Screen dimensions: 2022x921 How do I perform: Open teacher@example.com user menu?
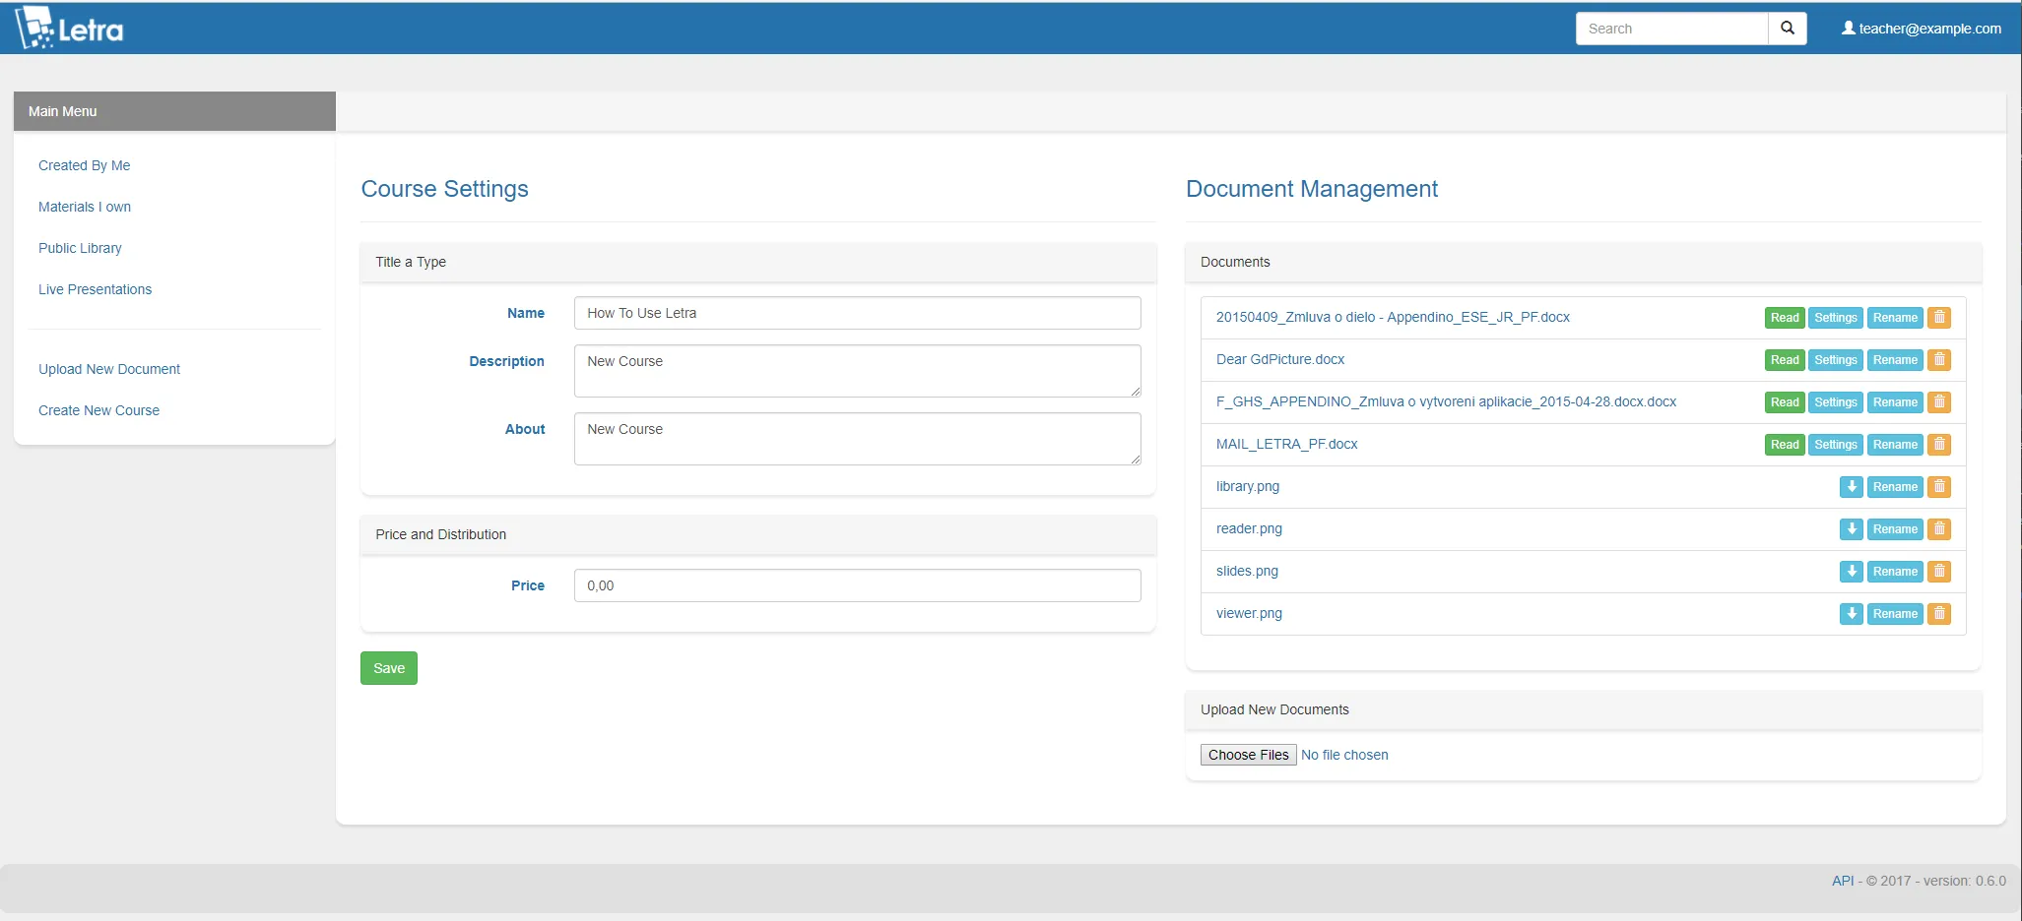[x=1921, y=29]
